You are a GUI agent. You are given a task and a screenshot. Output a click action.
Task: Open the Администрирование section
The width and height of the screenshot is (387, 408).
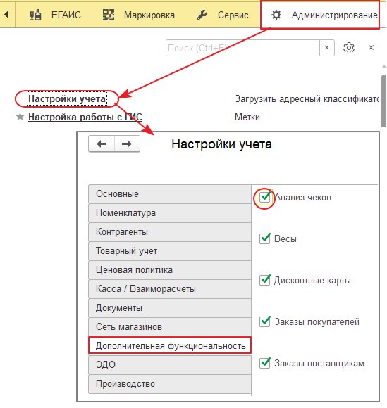pos(320,15)
